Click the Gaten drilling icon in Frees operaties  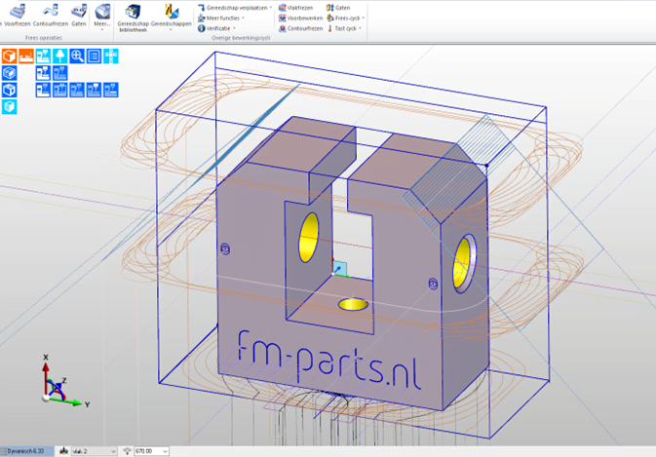[79, 13]
